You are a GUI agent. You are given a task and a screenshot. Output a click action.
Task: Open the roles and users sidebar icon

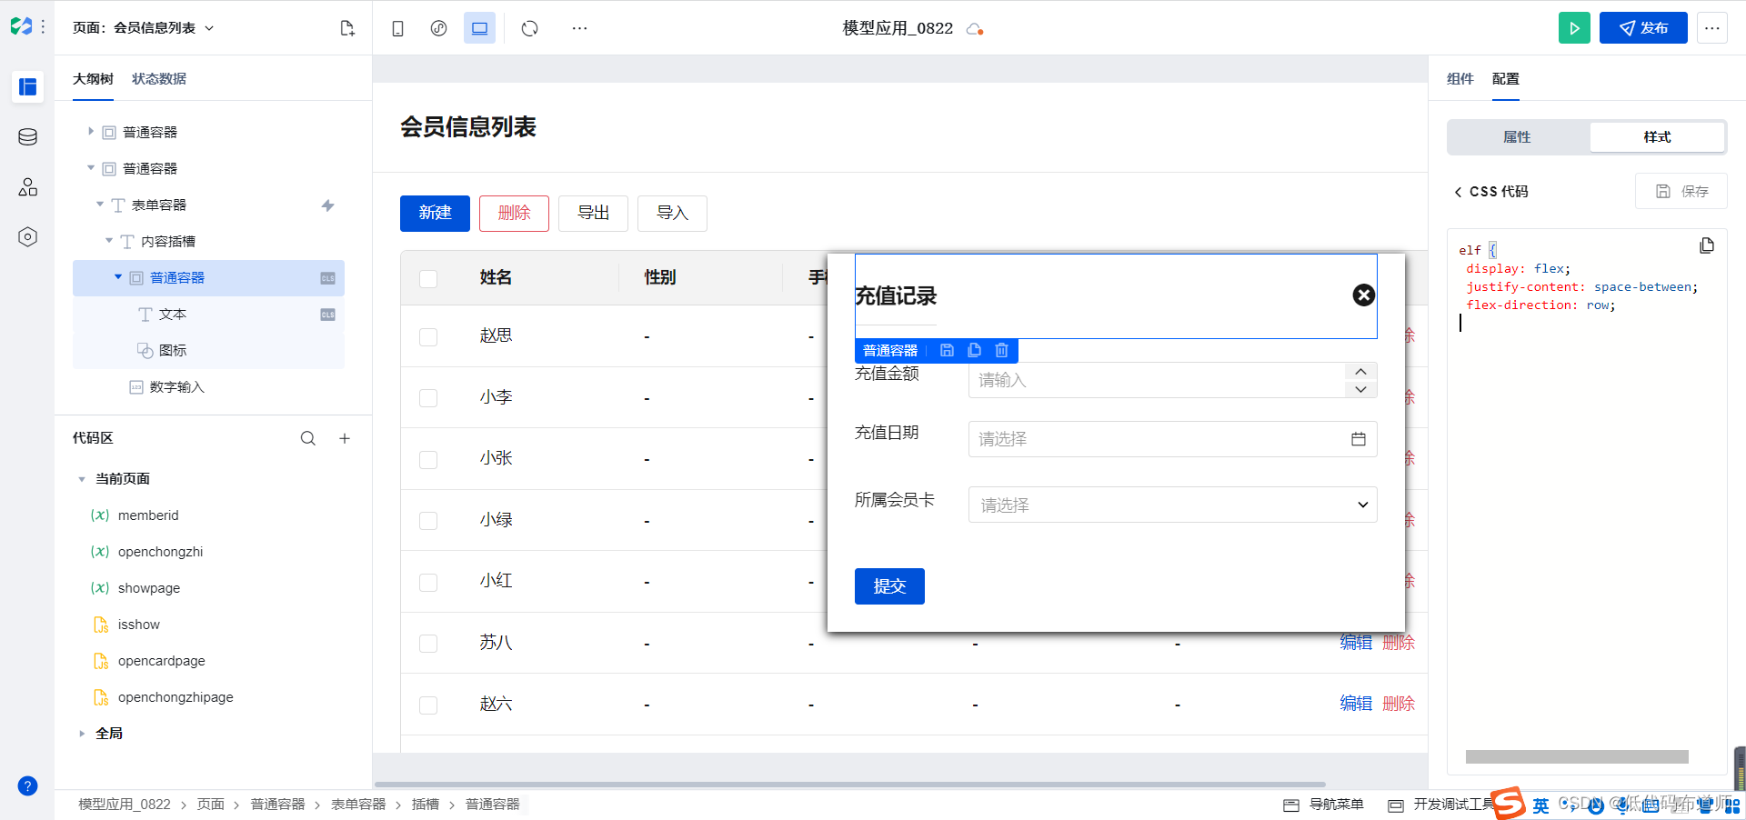tap(28, 187)
